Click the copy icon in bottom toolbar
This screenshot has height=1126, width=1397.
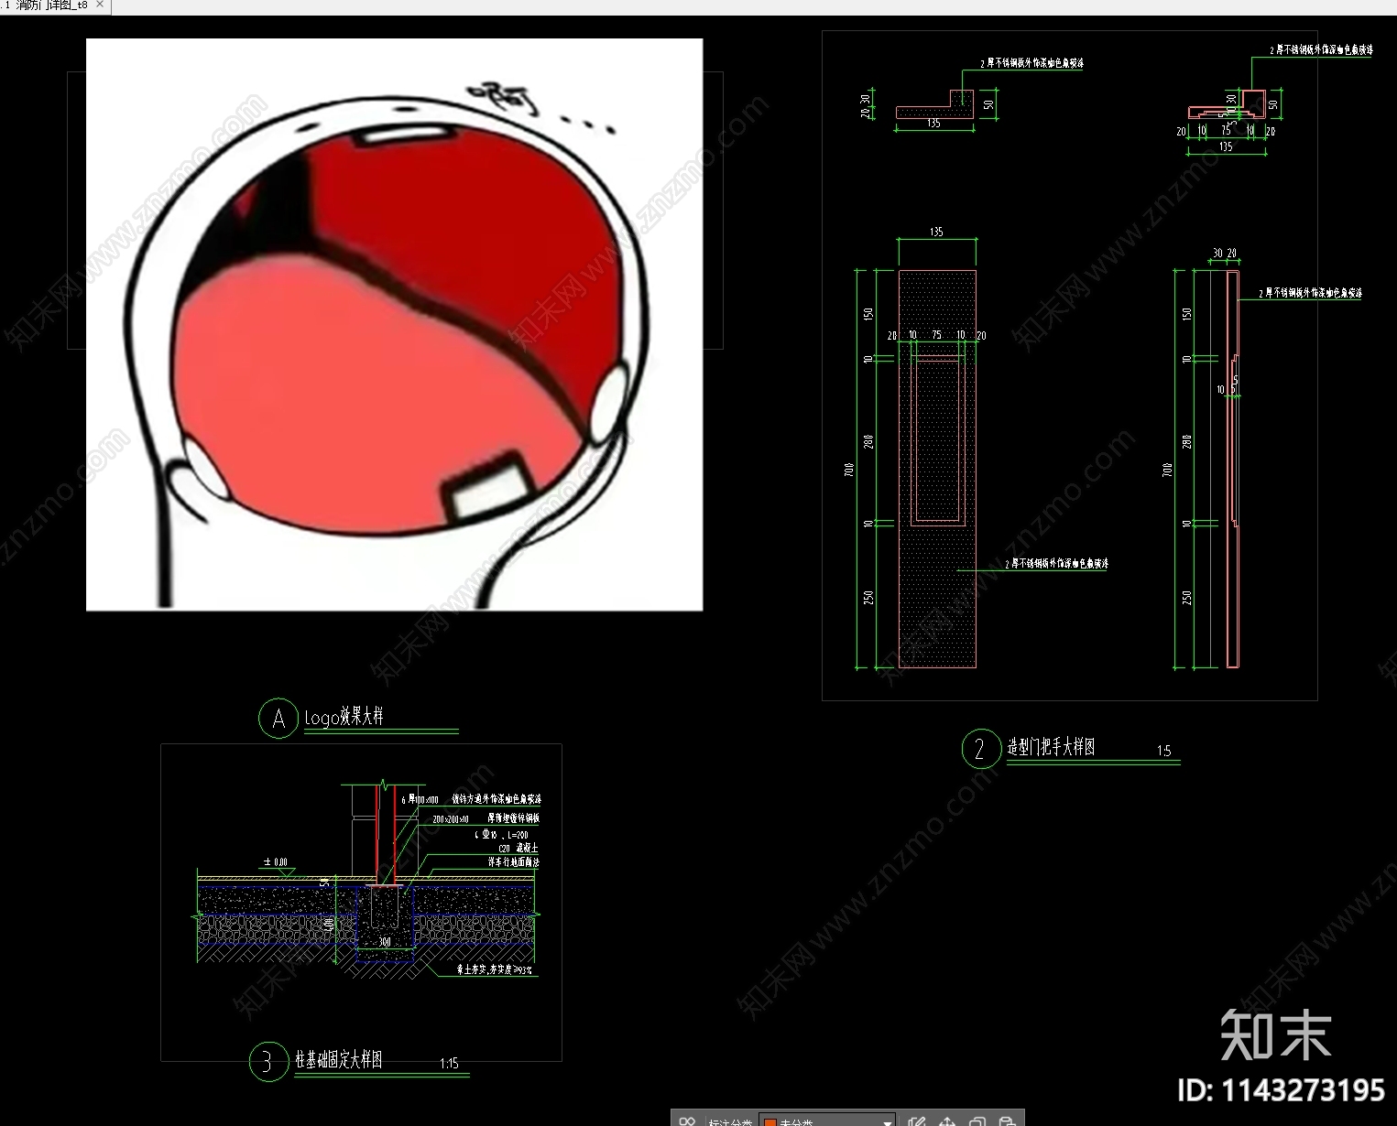pos(977,1121)
